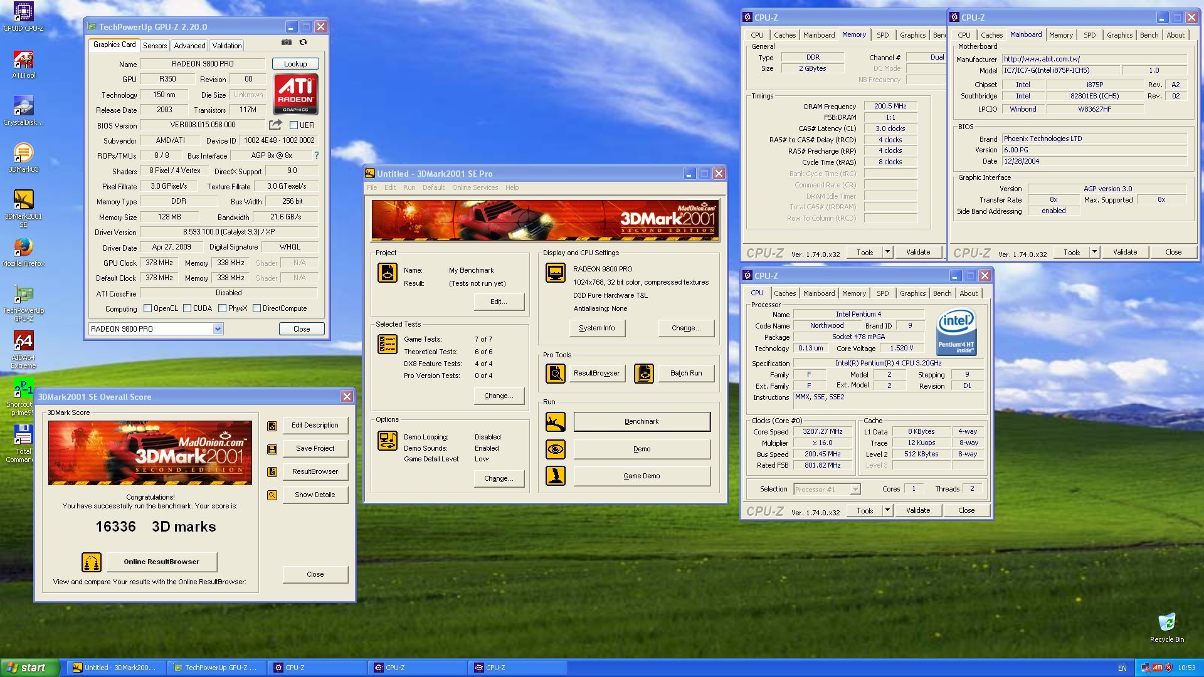Viewport: 1204px width, 677px height.
Task: Open the Online Services menu in 3DMark2001
Action: point(475,187)
